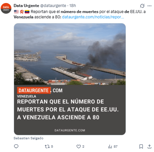View post analytics bar chart icon
The image size is (154, 152).
pos(110,147)
